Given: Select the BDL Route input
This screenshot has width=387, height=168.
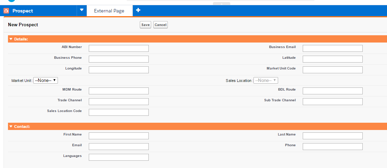Looking at the screenshot, I should point(333,91).
